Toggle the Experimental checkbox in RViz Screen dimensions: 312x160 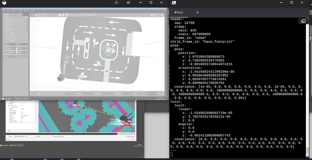[x=126, y=137]
